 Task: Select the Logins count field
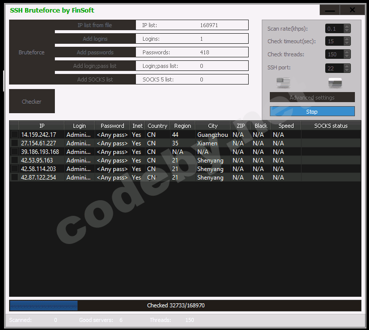coord(192,39)
